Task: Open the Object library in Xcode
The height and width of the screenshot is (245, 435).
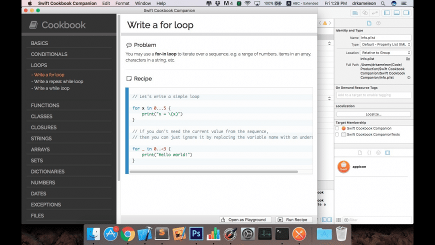Action: pyautogui.click(x=378, y=152)
